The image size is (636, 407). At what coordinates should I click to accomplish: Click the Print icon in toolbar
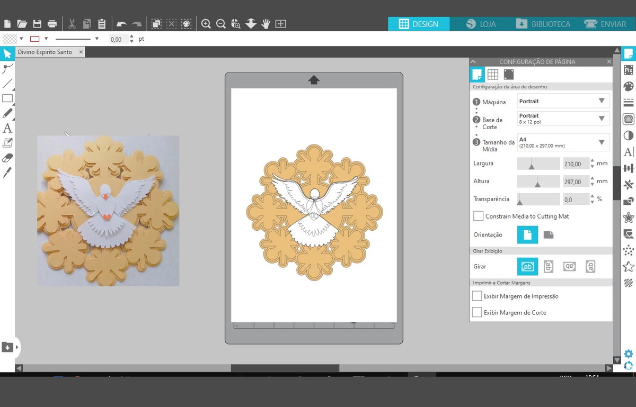point(52,24)
